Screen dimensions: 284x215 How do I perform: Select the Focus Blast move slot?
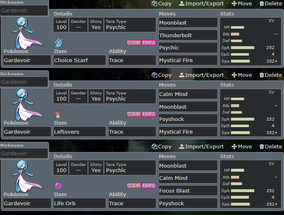[188, 190]
